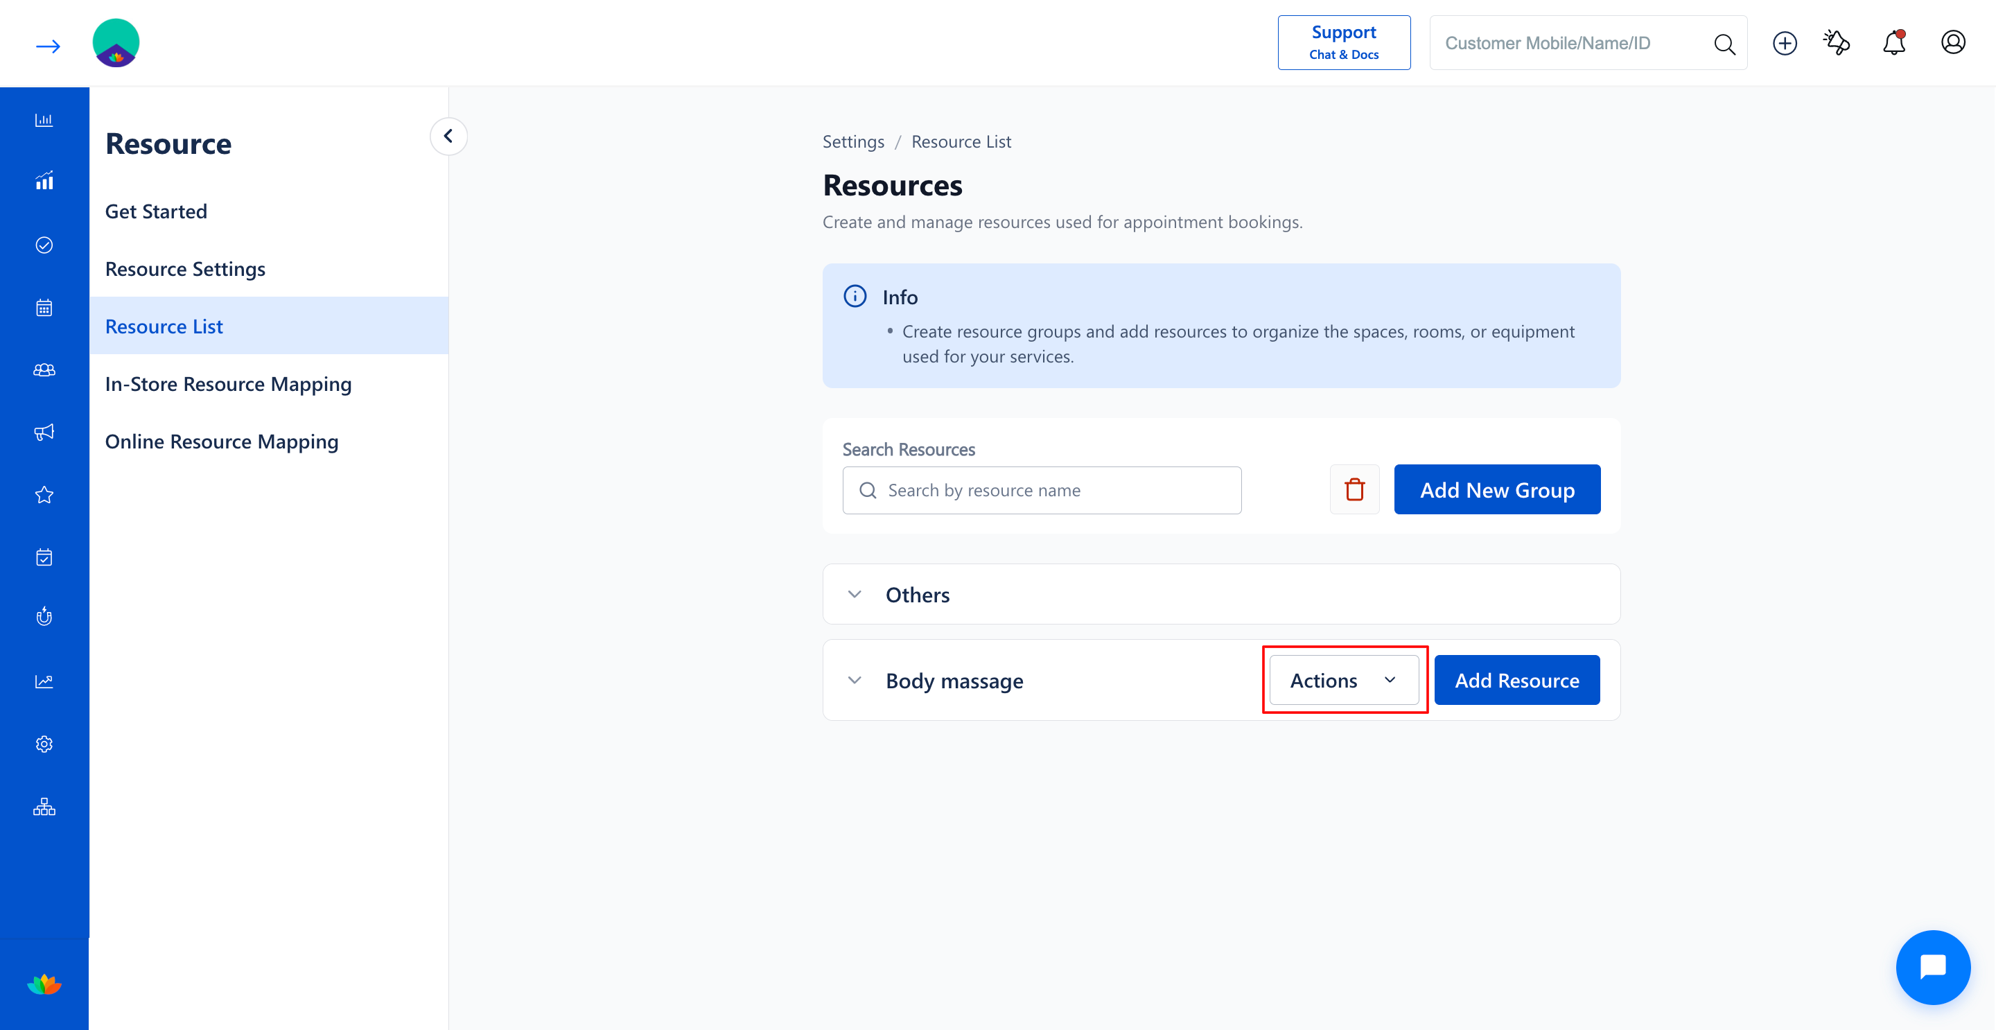Image resolution: width=1996 pixels, height=1030 pixels.
Task: Open the settings gear in sidebar
Action: pos(44,744)
